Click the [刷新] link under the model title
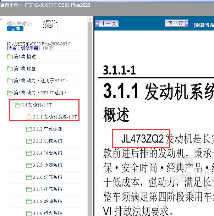Image resolution: width=214 pixels, height=216 pixels. pos(49,48)
